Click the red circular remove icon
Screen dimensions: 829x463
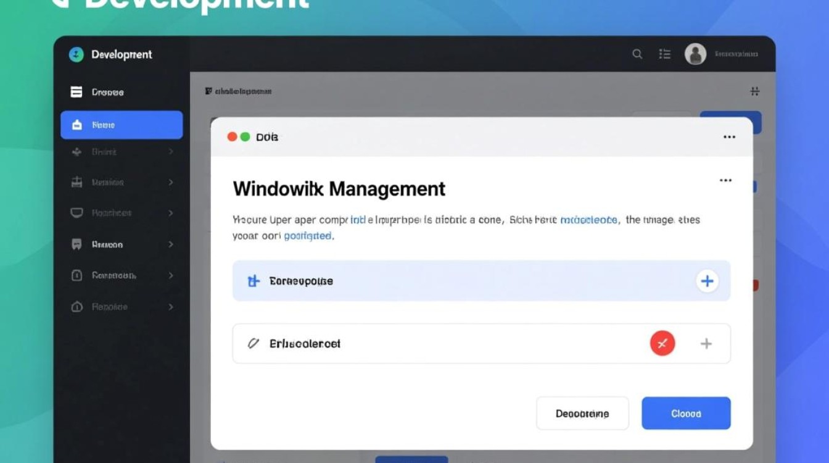pos(662,344)
